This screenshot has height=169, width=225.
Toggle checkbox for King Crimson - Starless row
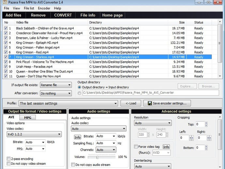pos(6,57)
